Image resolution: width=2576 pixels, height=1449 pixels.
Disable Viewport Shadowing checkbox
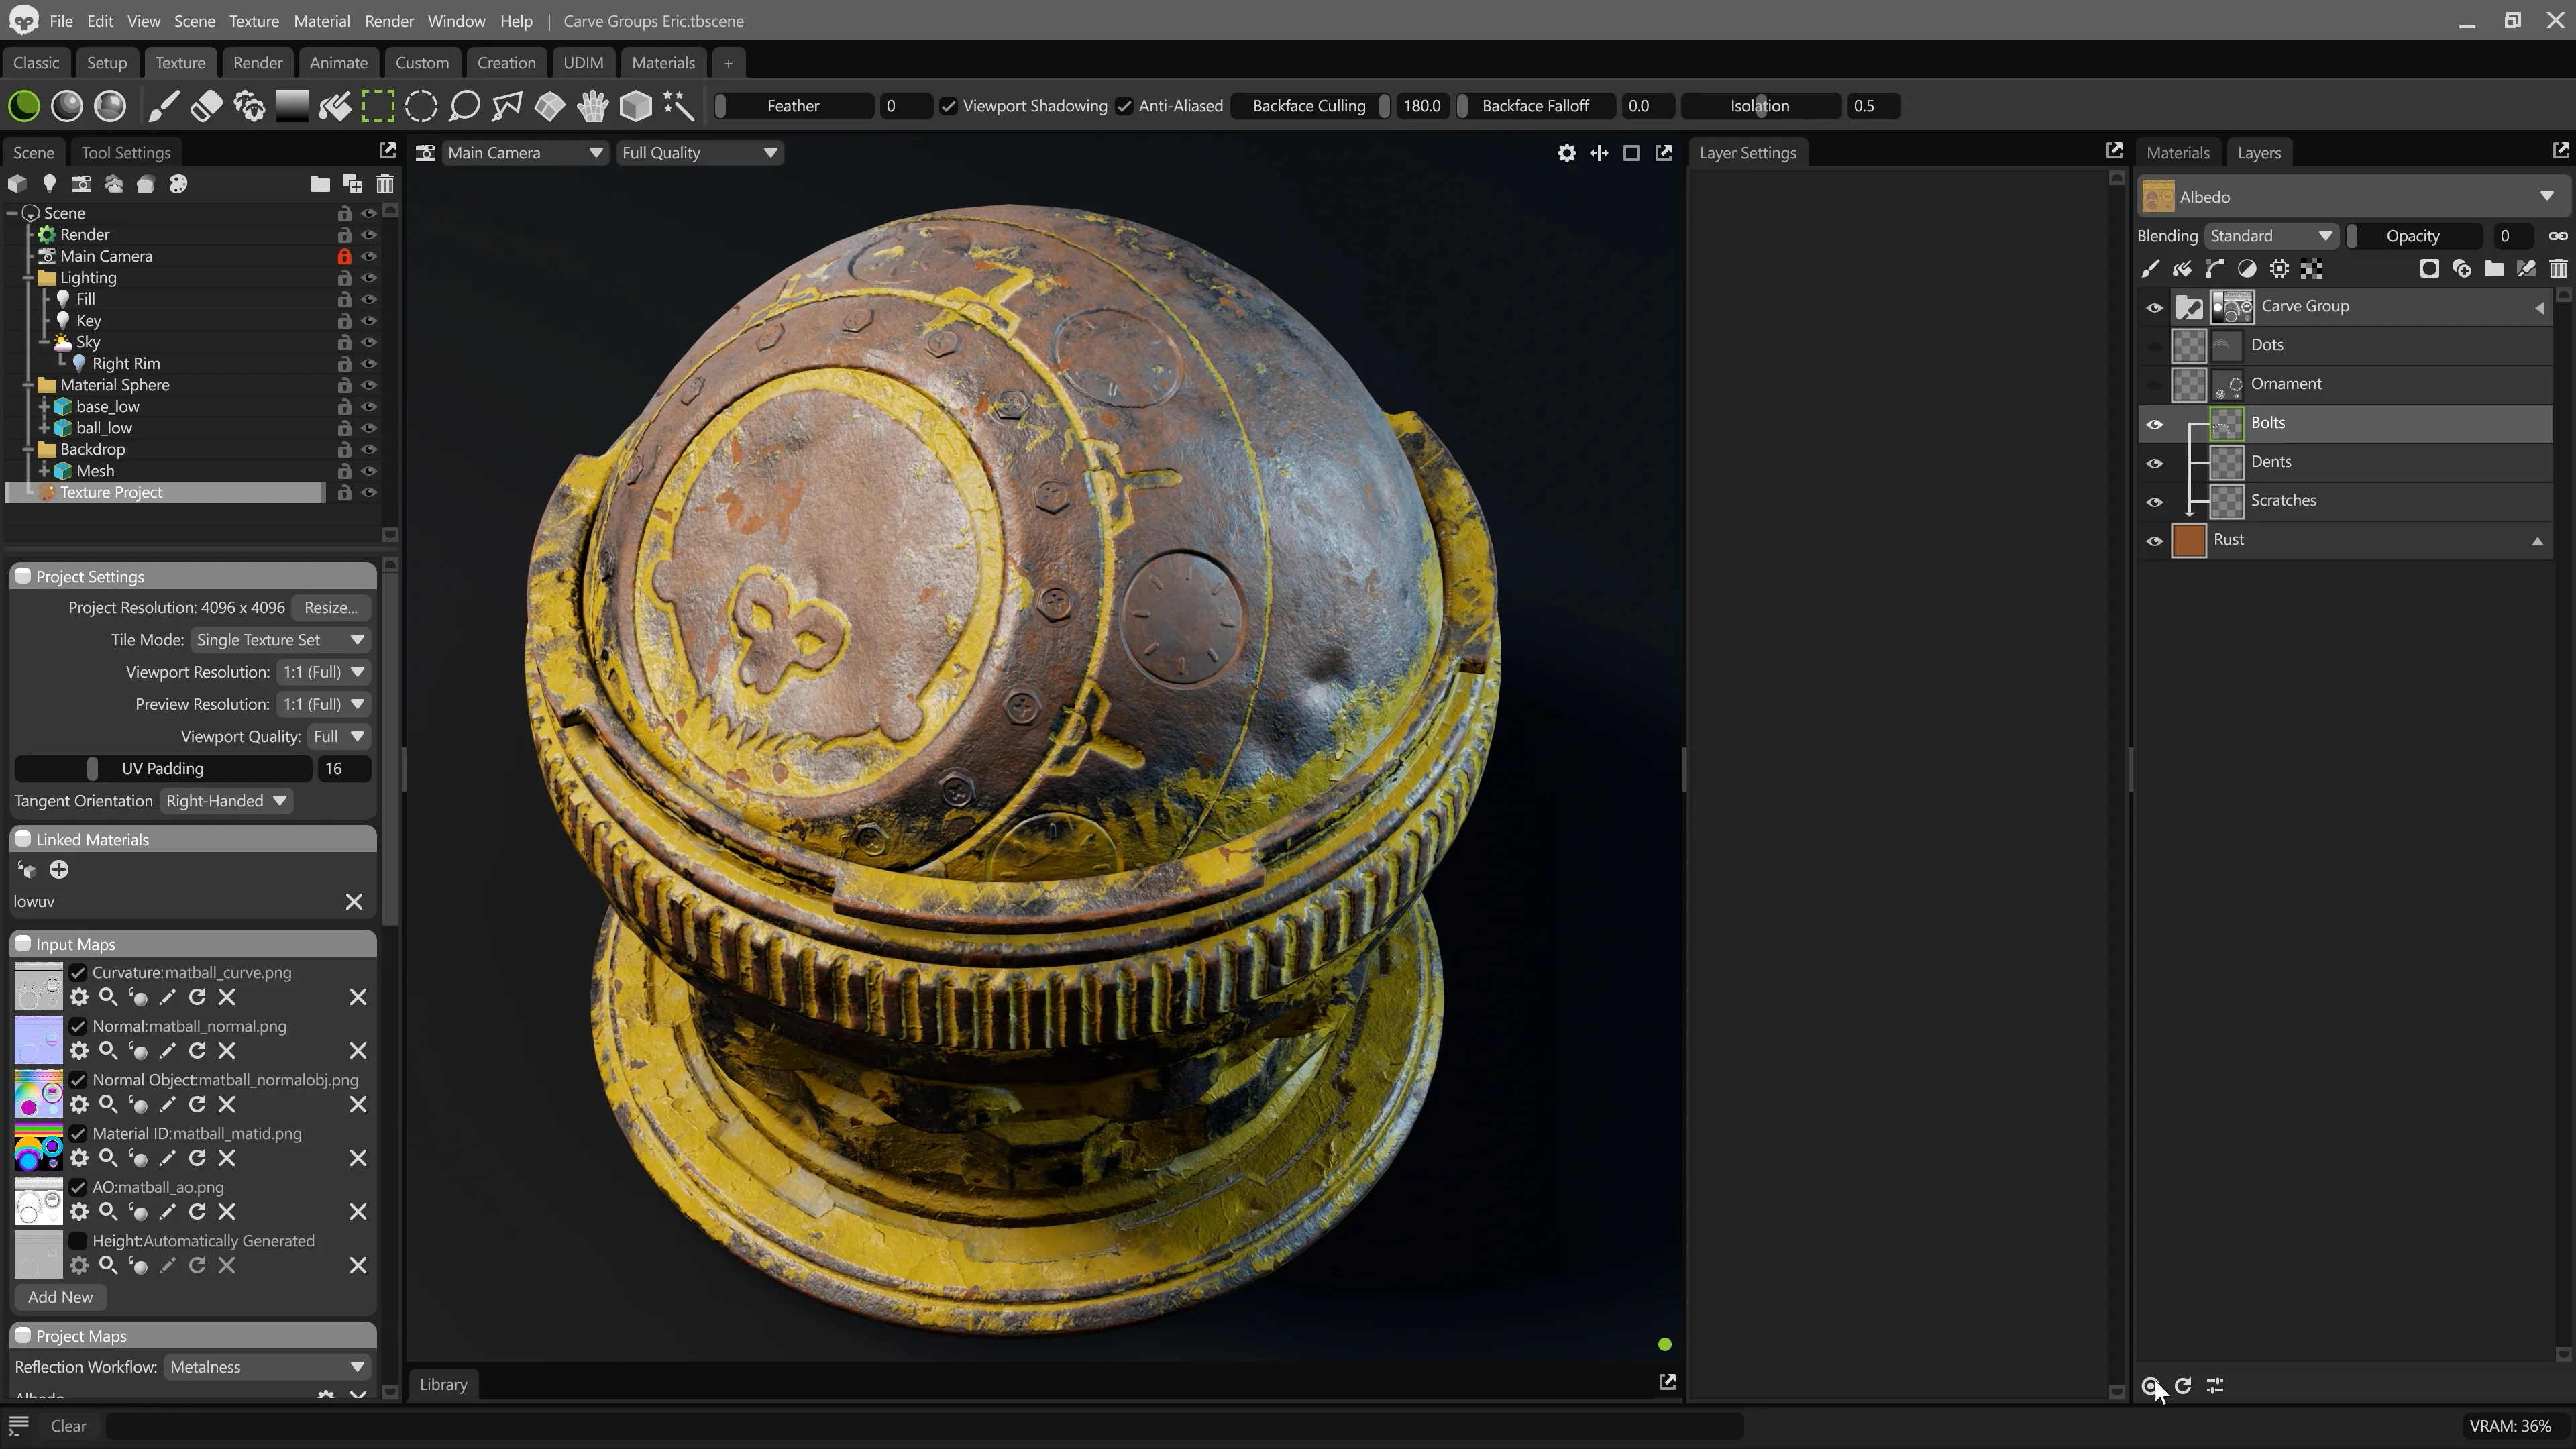(949, 106)
